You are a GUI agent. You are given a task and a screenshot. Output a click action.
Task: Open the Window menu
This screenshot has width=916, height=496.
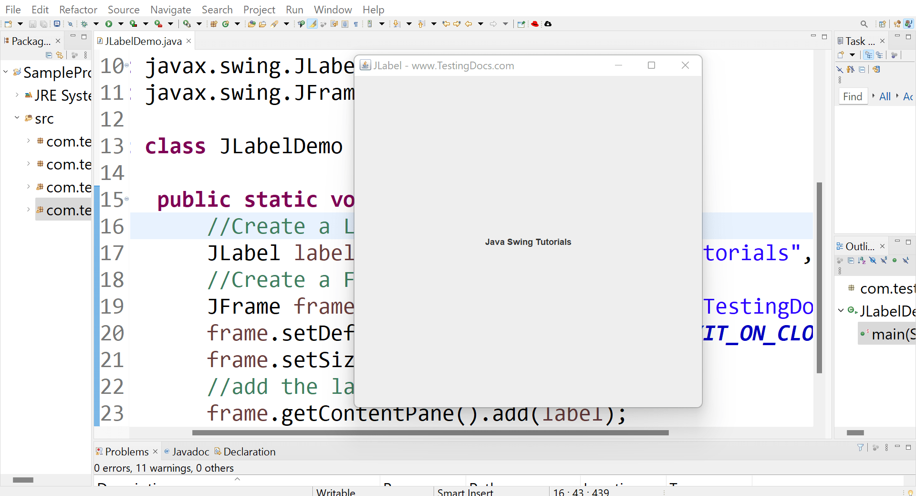(x=333, y=10)
